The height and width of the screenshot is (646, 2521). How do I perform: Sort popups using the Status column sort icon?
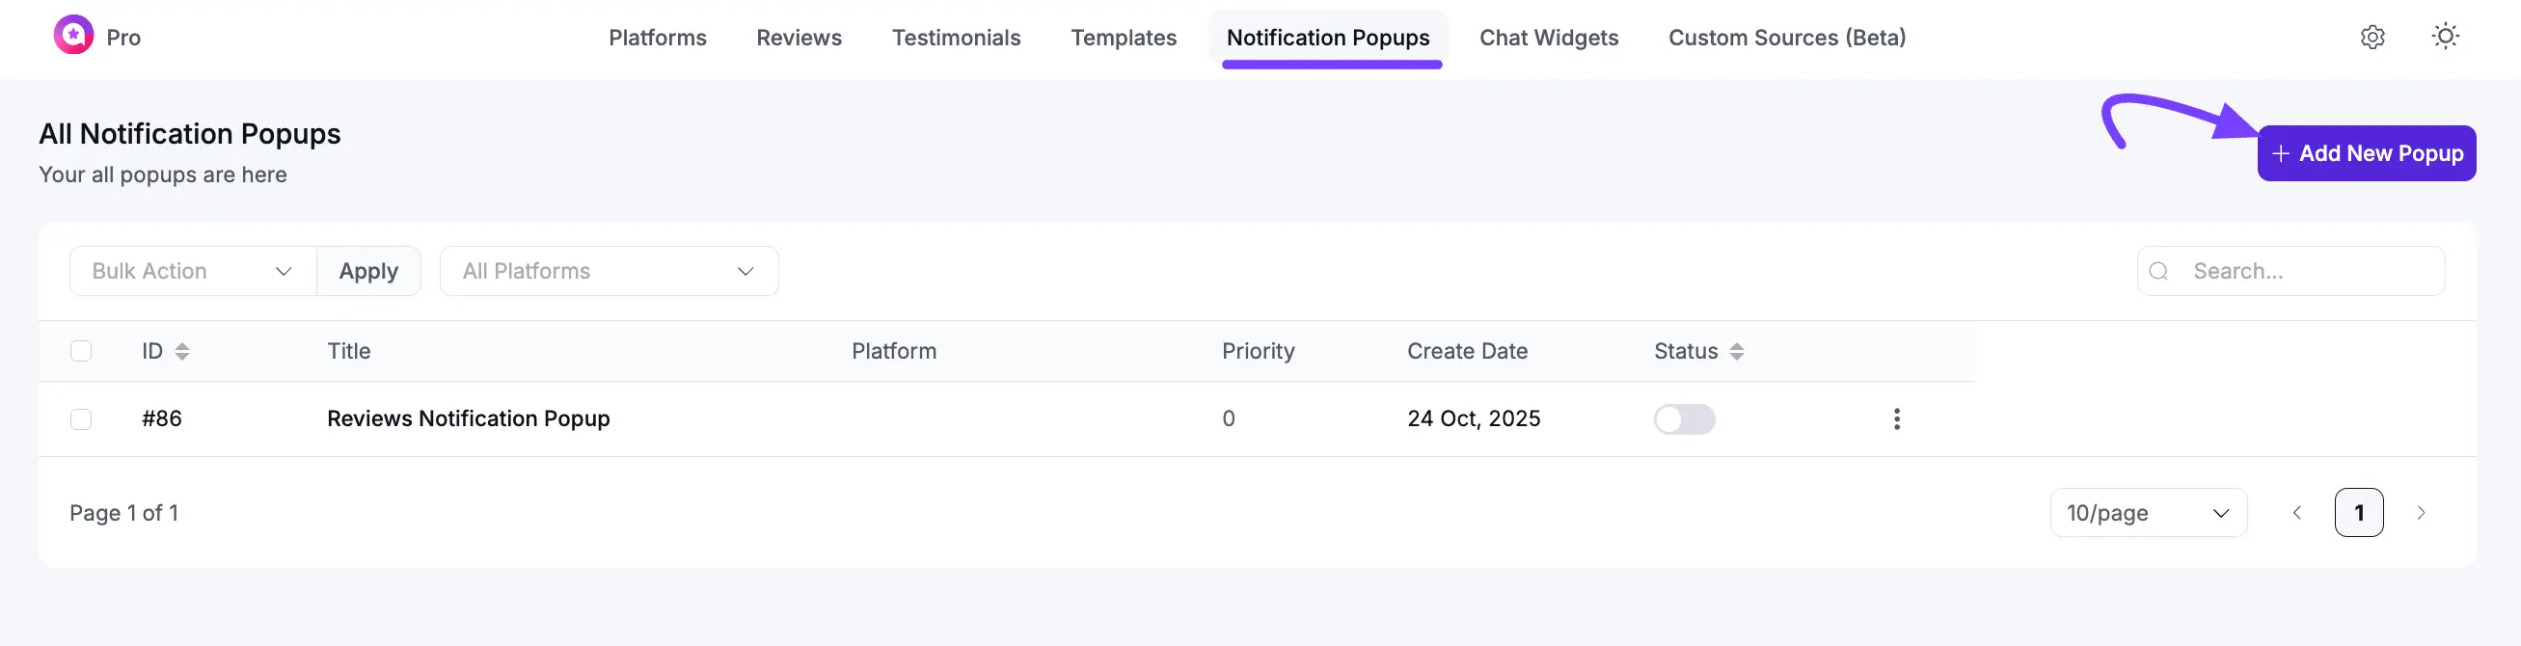click(x=1736, y=350)
